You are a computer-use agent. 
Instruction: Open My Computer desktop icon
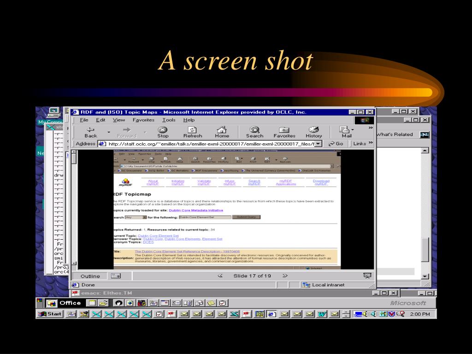53,112
